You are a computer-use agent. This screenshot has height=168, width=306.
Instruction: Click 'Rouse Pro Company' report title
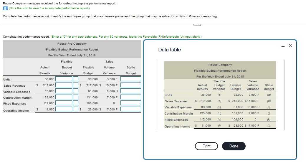pyautogui.click(x=72, y=43)
